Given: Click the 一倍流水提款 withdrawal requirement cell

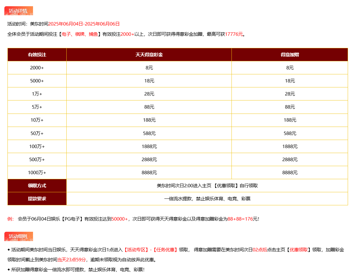Looking at the screenshot, I should click(x=207, y=198).
